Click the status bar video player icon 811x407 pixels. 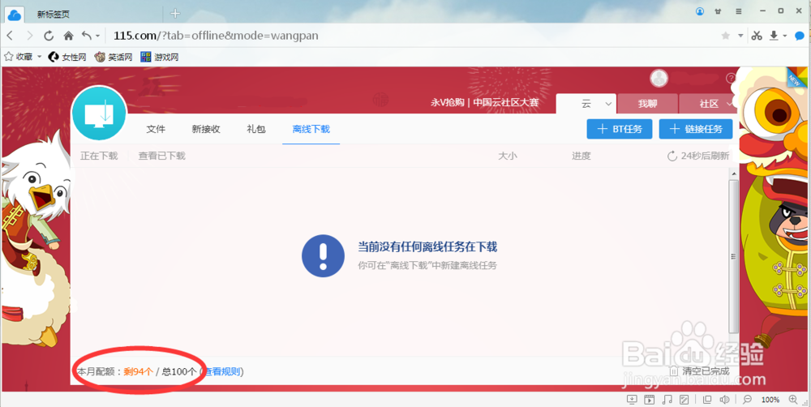(649, 399)
